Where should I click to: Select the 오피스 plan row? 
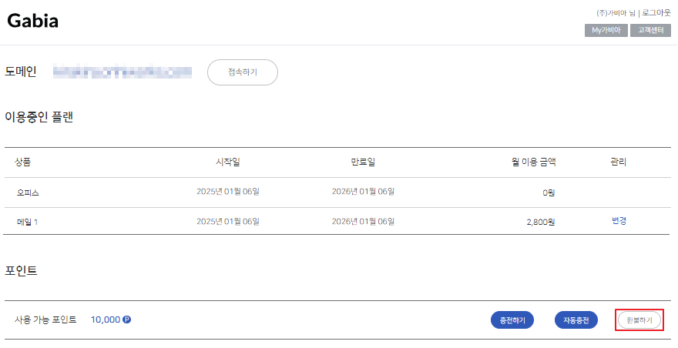tap(28, 192)
